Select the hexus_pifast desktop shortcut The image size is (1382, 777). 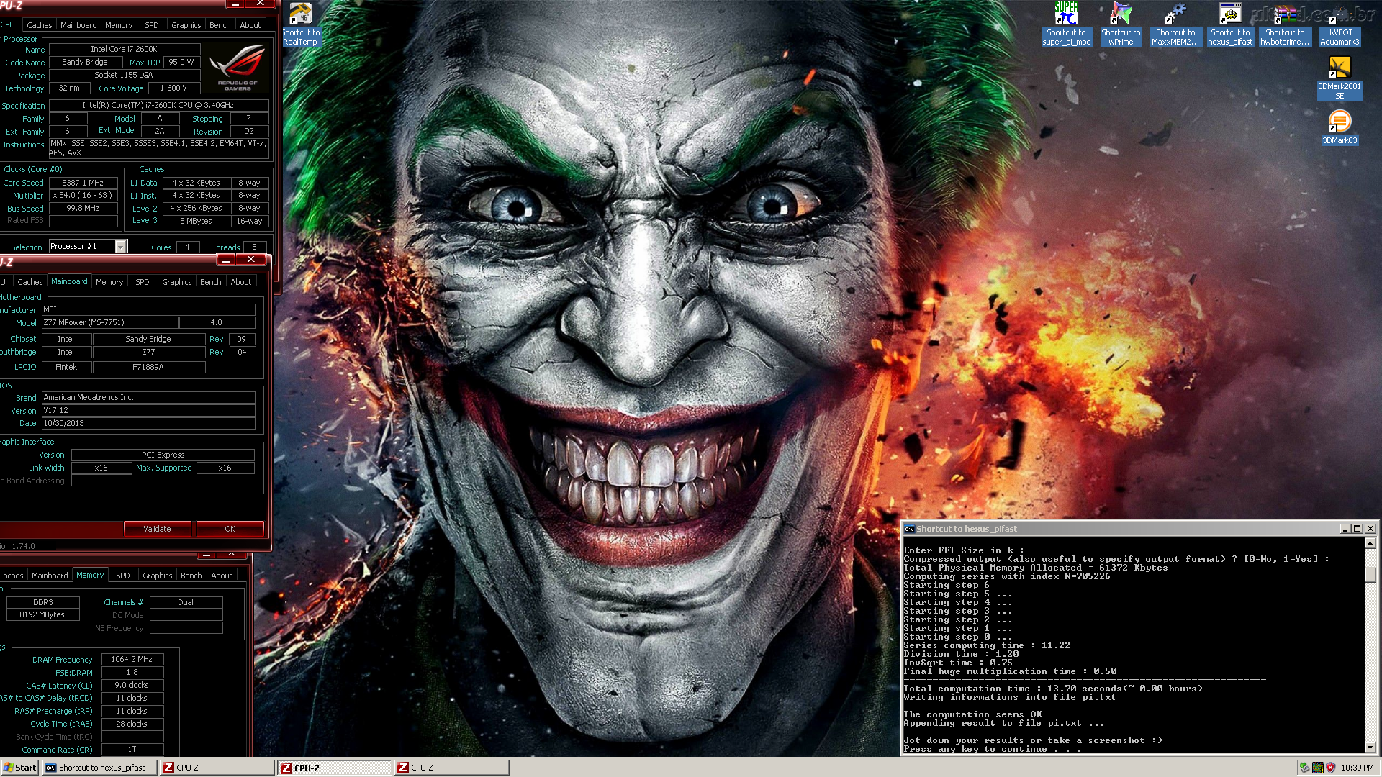[x=1230, y=24]
